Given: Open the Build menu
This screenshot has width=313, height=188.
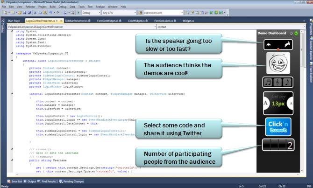Looking at the screenshot, I should 52,7.
